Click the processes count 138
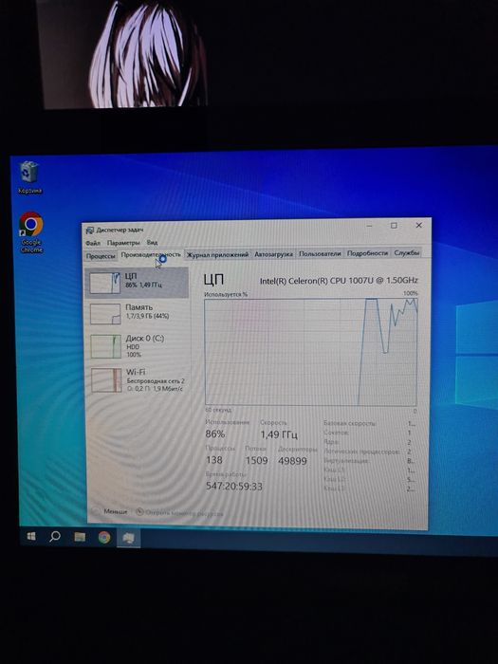Screen dimensions: 498x664 [214, 460]
